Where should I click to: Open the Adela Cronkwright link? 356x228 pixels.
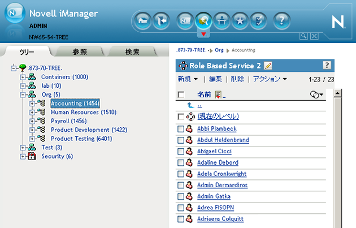coord(222,174)
